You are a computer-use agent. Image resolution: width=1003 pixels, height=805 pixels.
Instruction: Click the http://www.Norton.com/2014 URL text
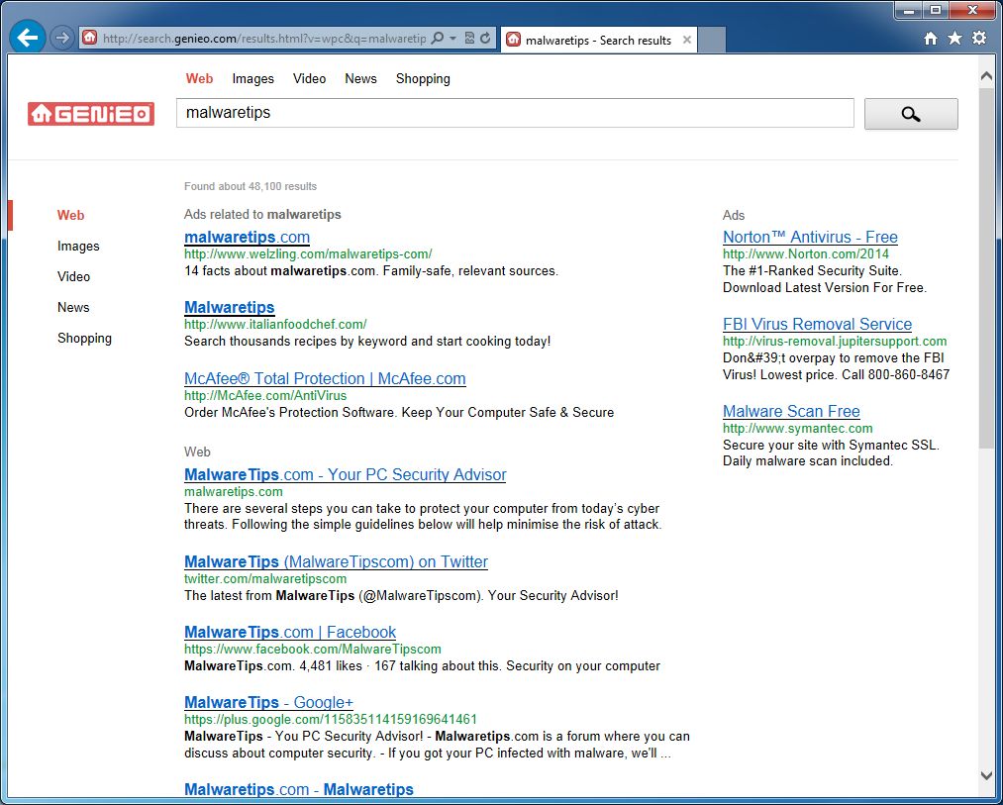[x=806, y=254]
